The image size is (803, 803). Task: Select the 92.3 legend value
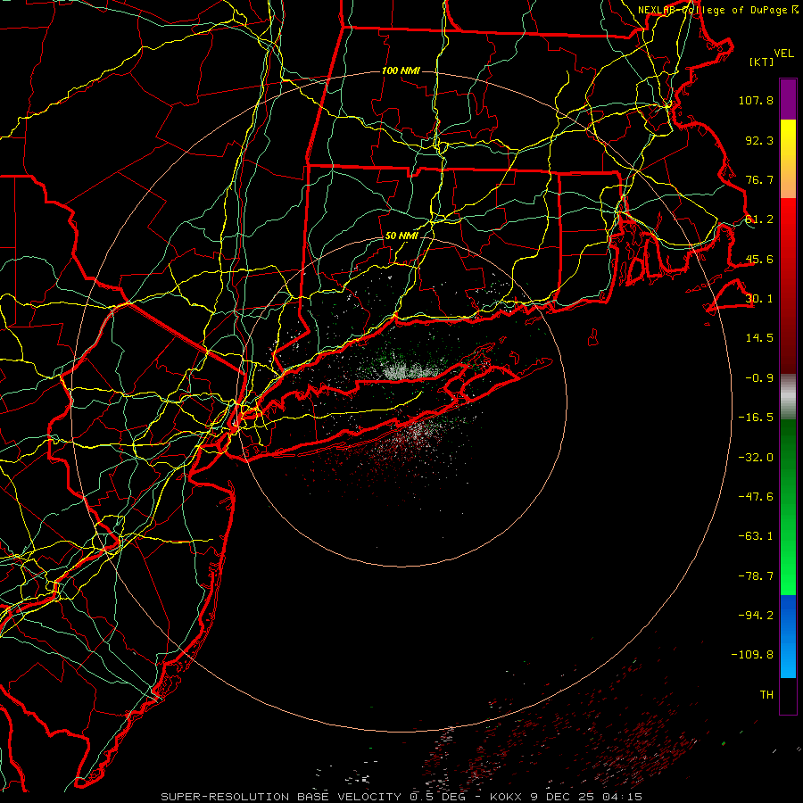click(x=759, y=140)
